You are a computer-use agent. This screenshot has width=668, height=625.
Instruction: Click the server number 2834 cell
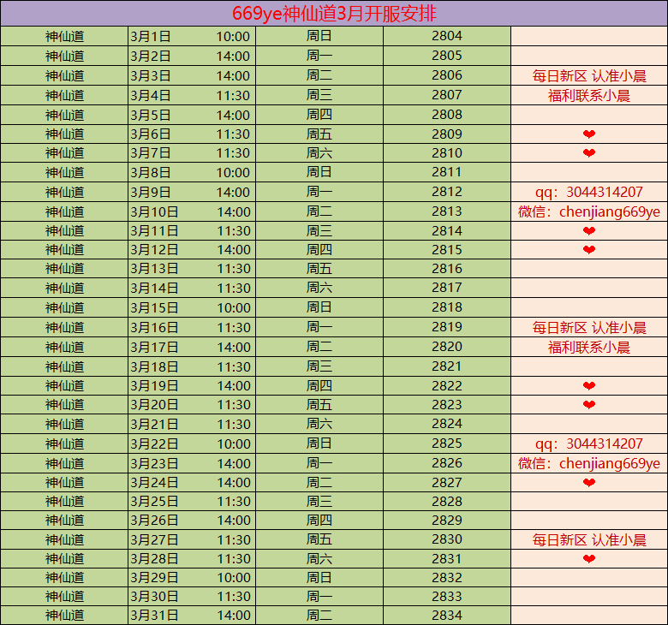tap(447, 616)
